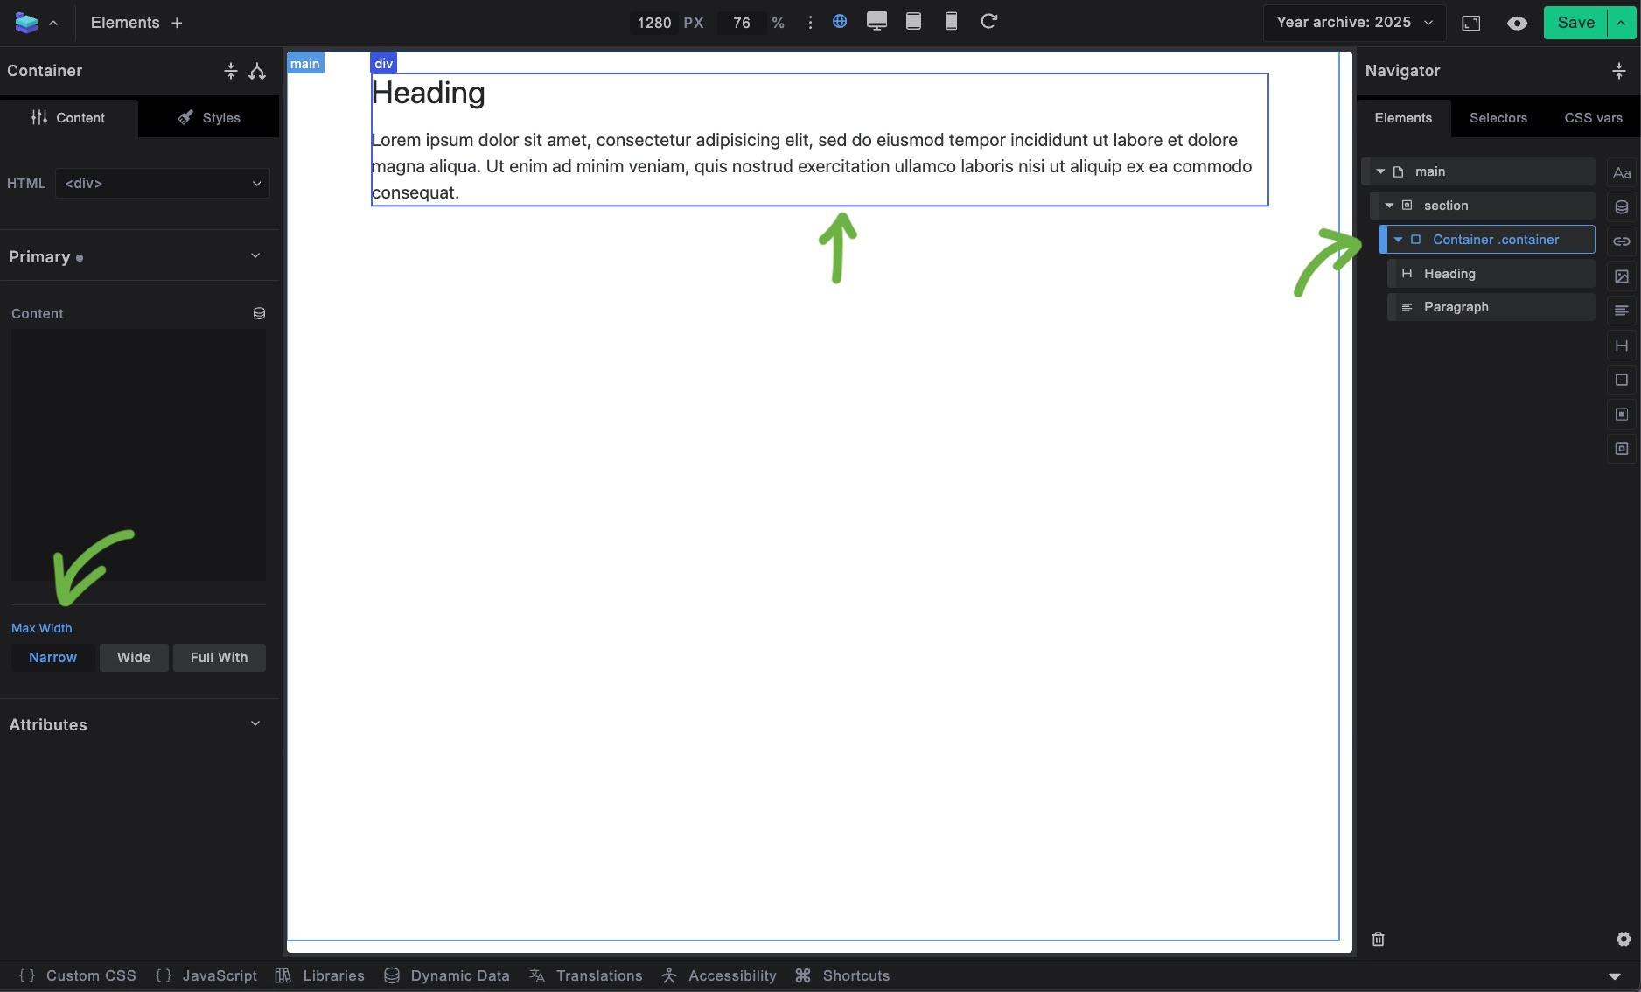Toggle preview with the eye icon
The width and height of the screenshot is (1641, 992).
1517,23
